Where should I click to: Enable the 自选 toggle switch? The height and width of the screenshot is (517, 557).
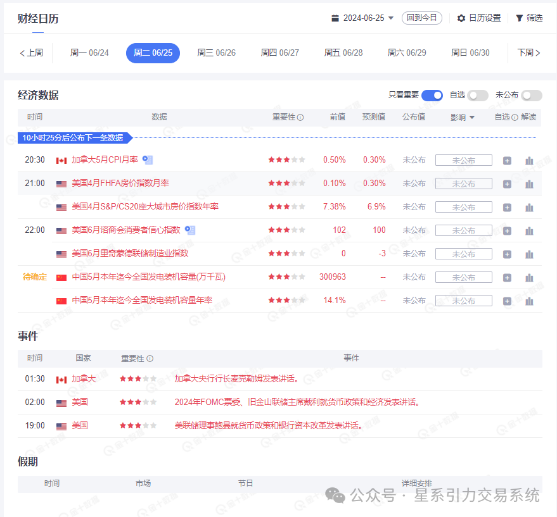click(x=478, y=96)
